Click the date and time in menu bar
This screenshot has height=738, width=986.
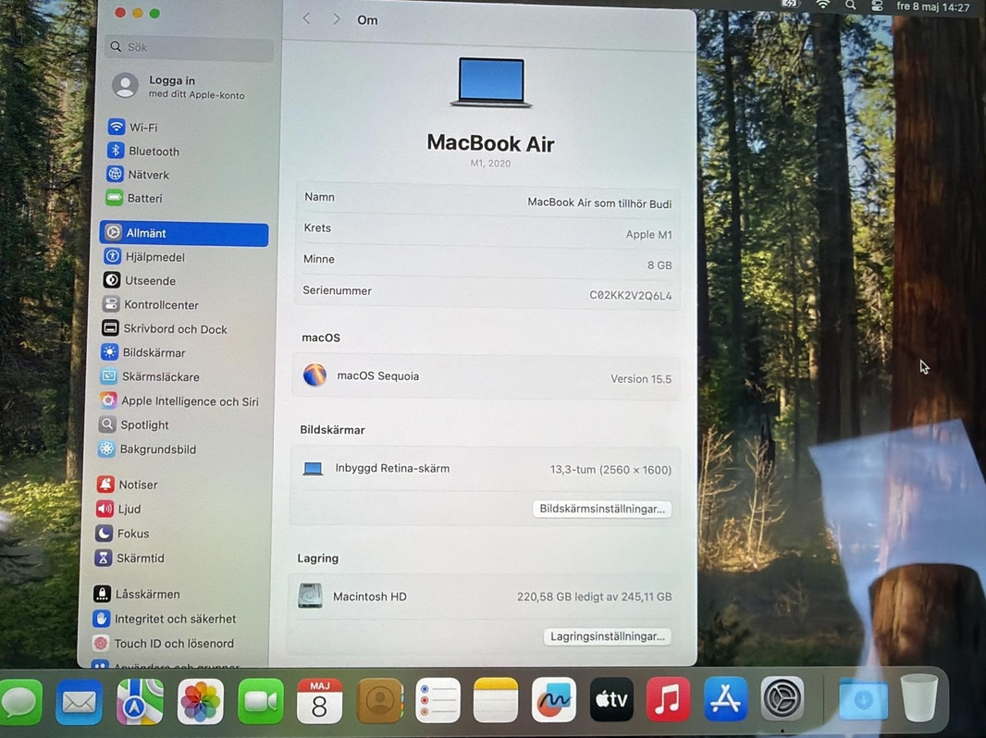933,6
